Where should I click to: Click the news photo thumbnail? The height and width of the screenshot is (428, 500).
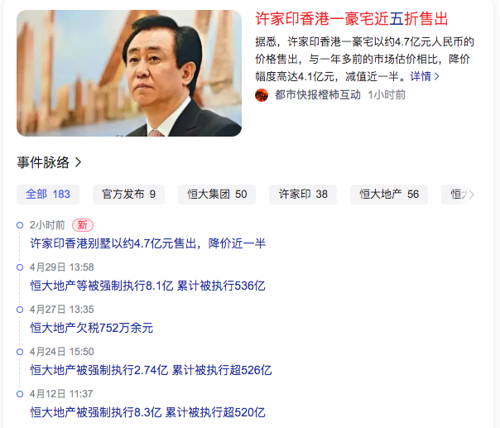[129, 74]
